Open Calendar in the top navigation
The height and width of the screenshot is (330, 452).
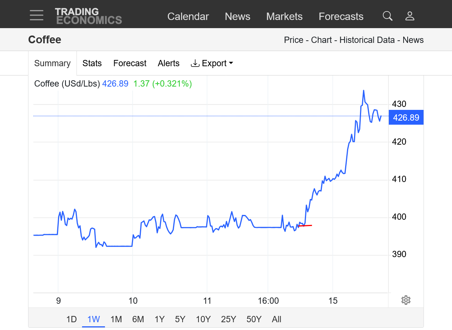pyautogui.click(x=188, y=17)
